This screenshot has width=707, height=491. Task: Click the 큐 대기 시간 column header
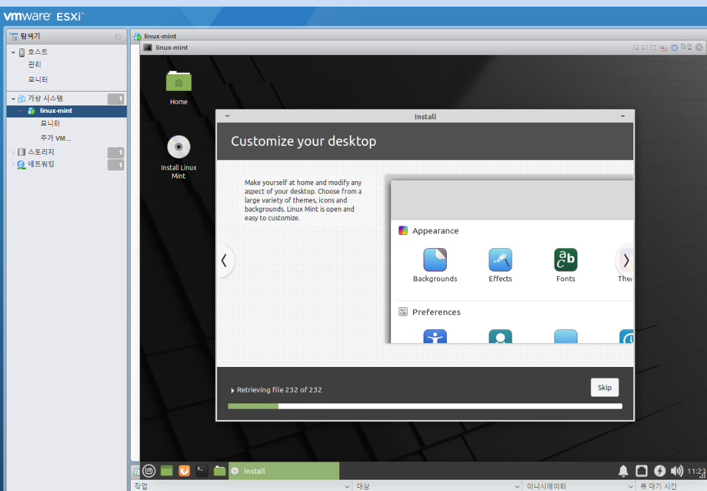coord(659,486)
